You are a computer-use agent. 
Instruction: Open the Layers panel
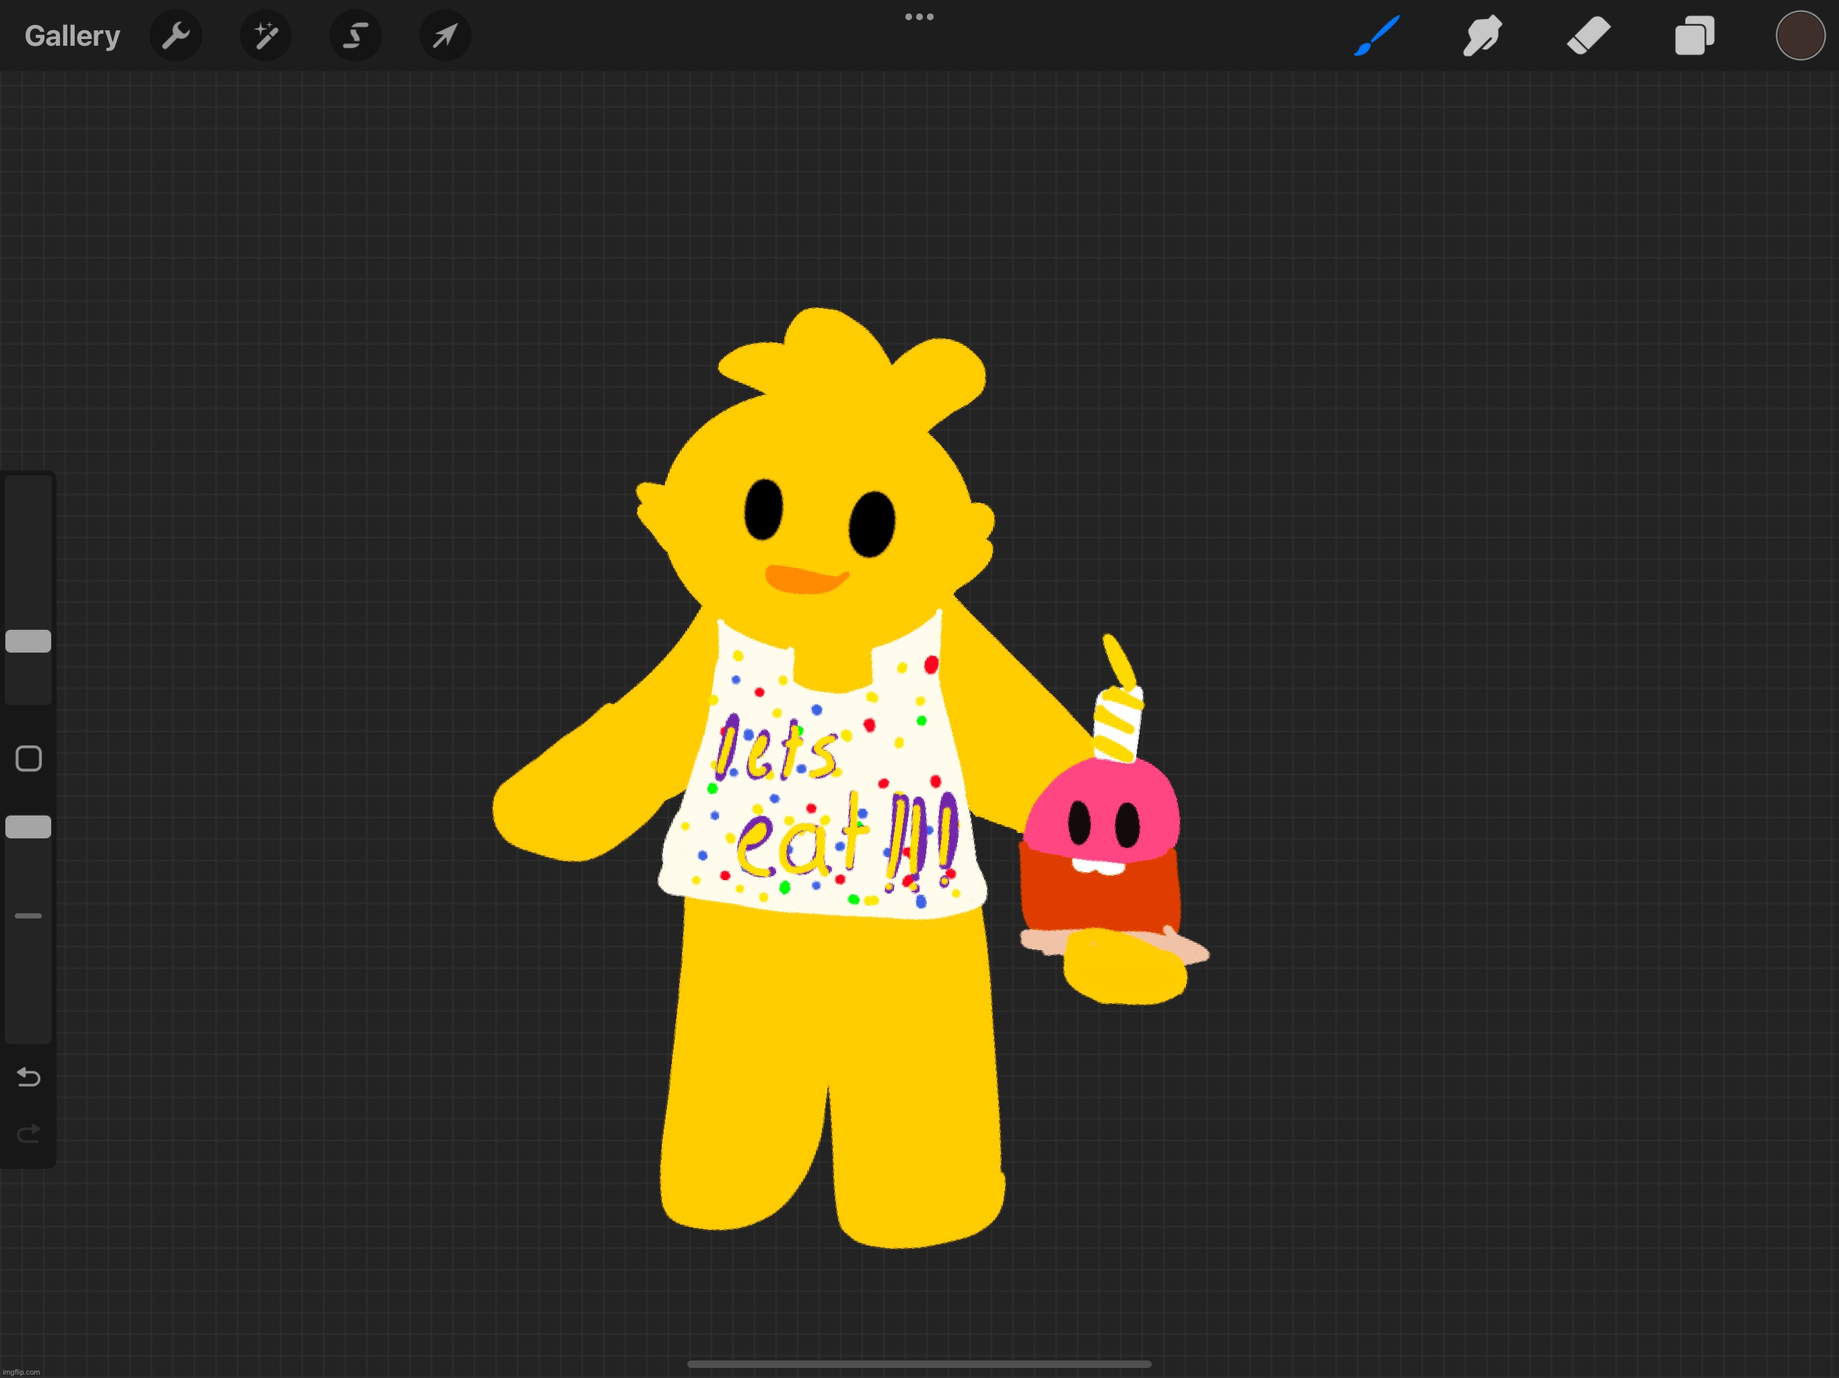[x=1695, y=36]
